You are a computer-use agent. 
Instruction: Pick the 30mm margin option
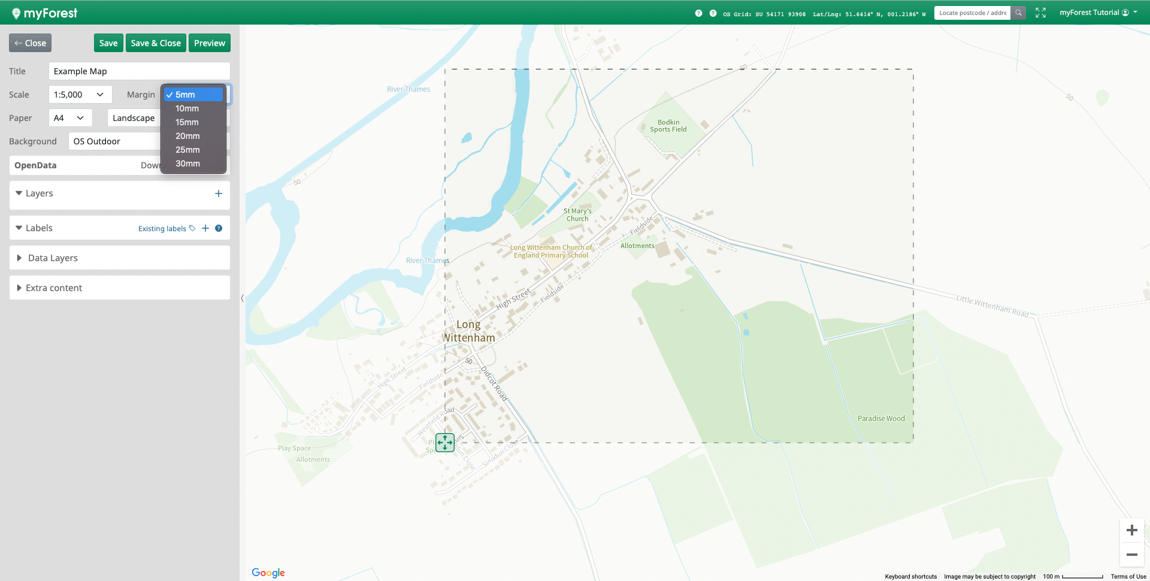coord(187,164)
